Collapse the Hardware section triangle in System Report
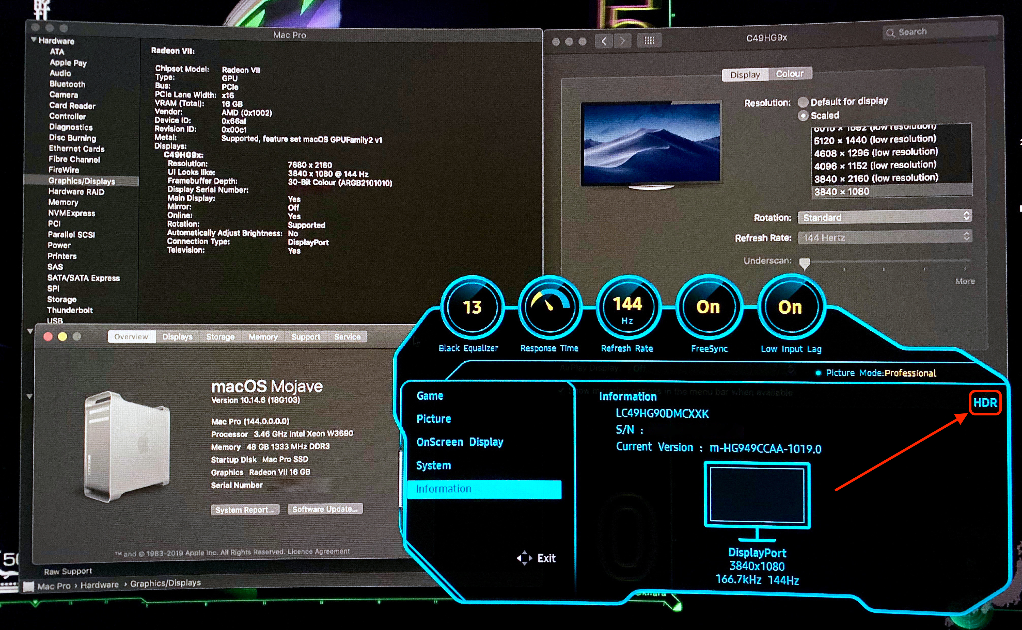This screenshot has height=630, width=1022. (x=33, y=40)
